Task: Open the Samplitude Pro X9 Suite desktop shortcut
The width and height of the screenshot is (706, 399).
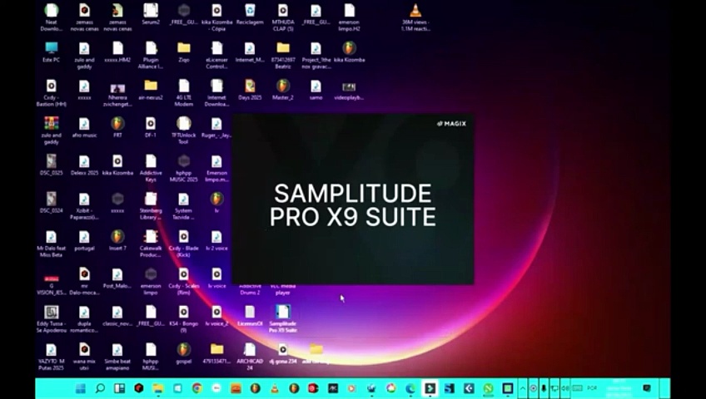Action: [282, 313]
